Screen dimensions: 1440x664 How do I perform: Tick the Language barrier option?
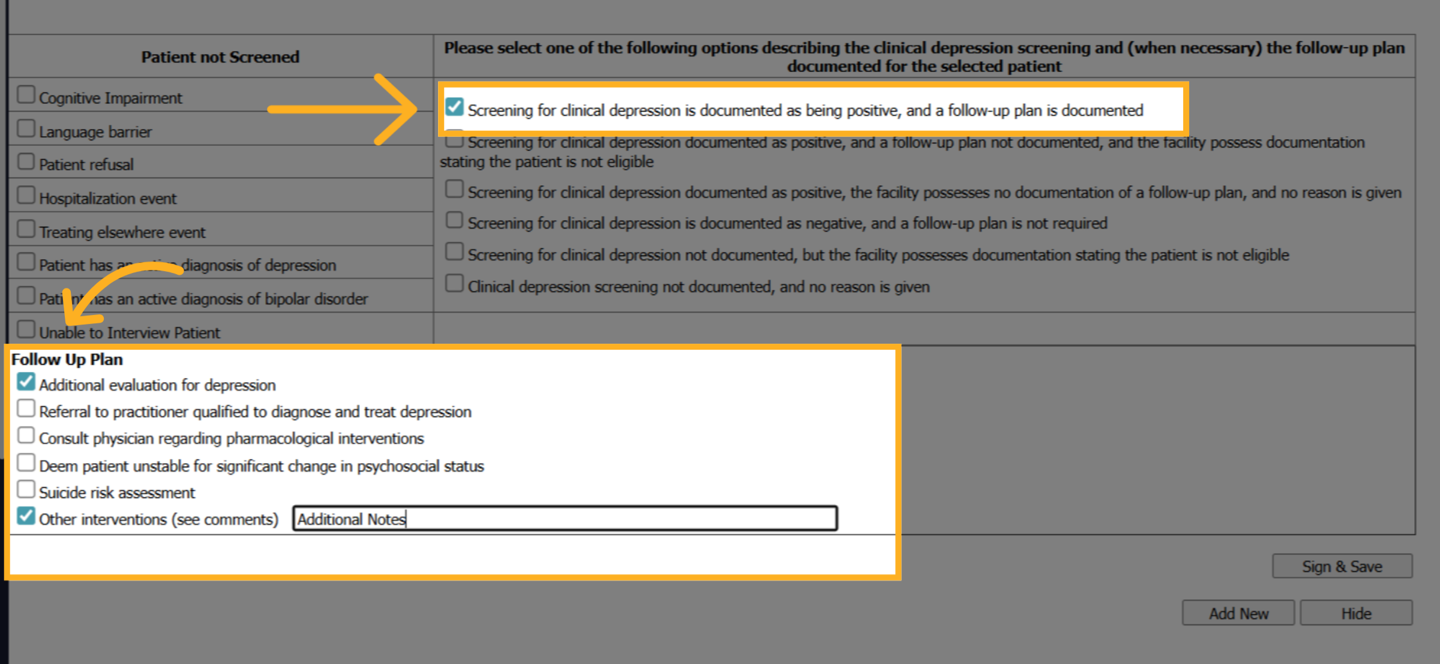click(26, 128)
